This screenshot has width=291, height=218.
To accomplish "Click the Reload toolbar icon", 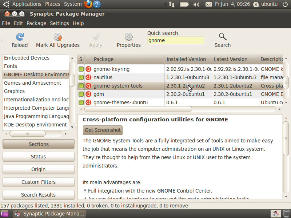I will [x=19, y=36].
